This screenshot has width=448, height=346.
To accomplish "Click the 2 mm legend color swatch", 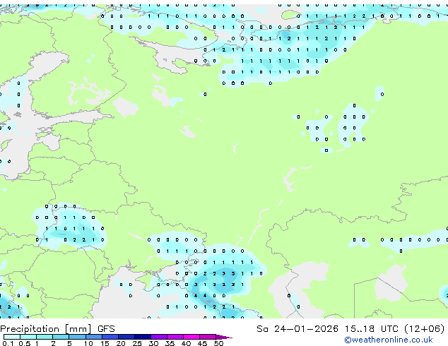I will click(61, 337).
